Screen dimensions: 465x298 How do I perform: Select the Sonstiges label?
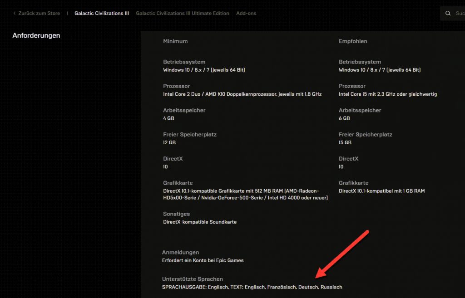click(x=176, y=214)
